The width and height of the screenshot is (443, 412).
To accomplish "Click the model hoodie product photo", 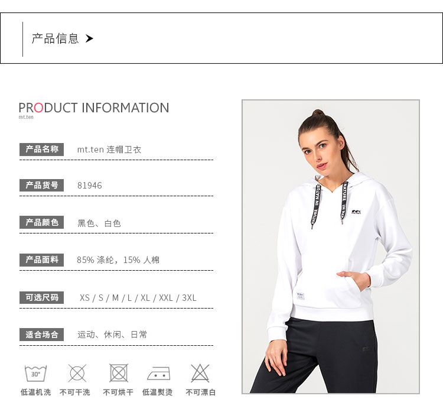I will click(x=331, y=246).
